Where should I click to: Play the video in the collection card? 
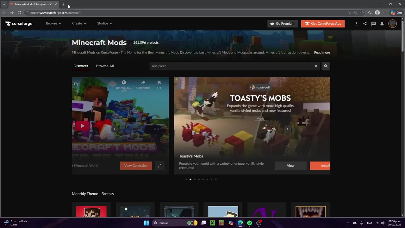click(82, 126)
